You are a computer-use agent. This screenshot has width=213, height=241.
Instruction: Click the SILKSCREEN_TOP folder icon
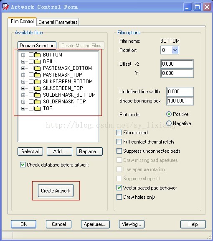[37, 88]
